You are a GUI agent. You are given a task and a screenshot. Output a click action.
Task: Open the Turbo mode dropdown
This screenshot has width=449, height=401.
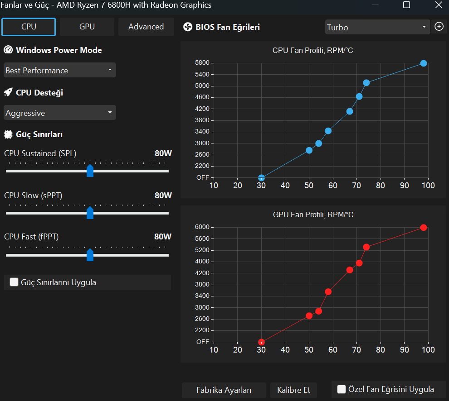377,27
